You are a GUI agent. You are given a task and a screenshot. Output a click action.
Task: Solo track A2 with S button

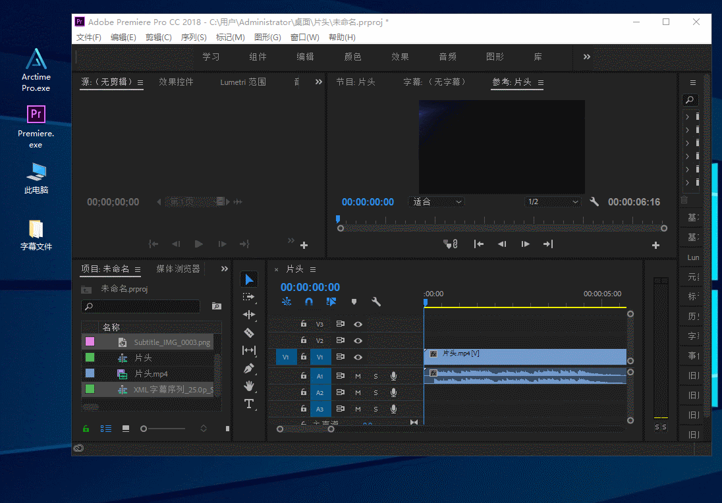coord(375,392)
